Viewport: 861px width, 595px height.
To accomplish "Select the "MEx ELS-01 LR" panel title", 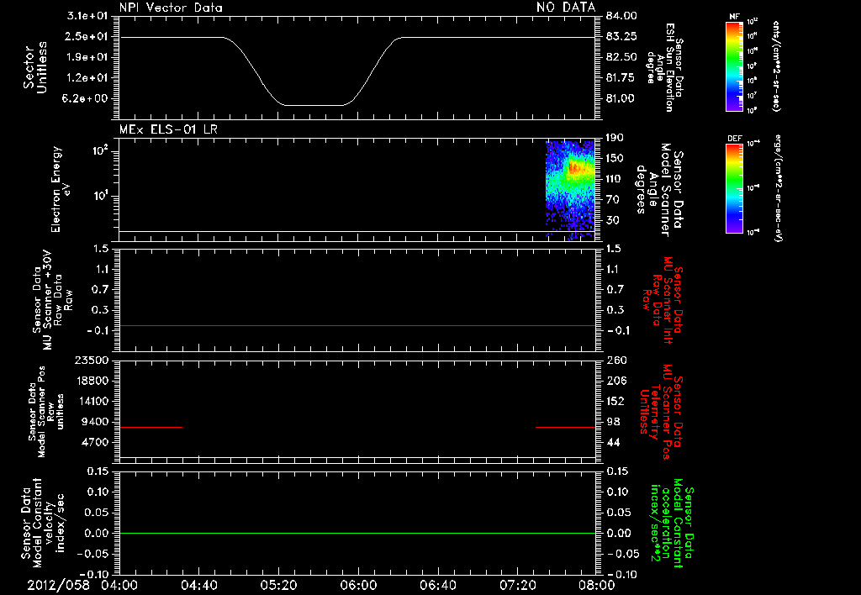I will pos(168,129).
